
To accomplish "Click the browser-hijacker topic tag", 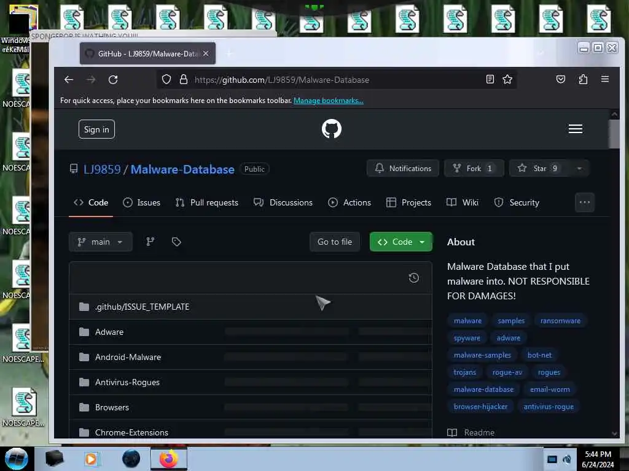I will [x=480, y=407].
